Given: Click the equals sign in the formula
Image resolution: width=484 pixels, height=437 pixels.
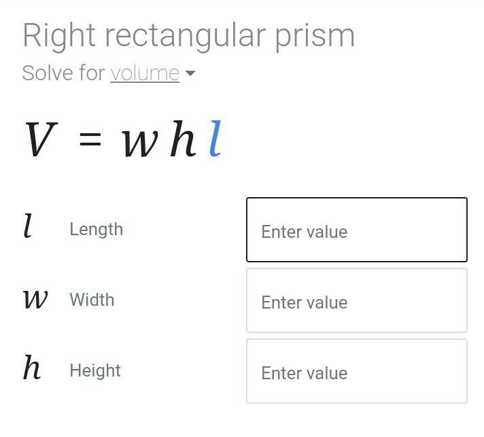Looking at the screenshot, I should [90, 141].
